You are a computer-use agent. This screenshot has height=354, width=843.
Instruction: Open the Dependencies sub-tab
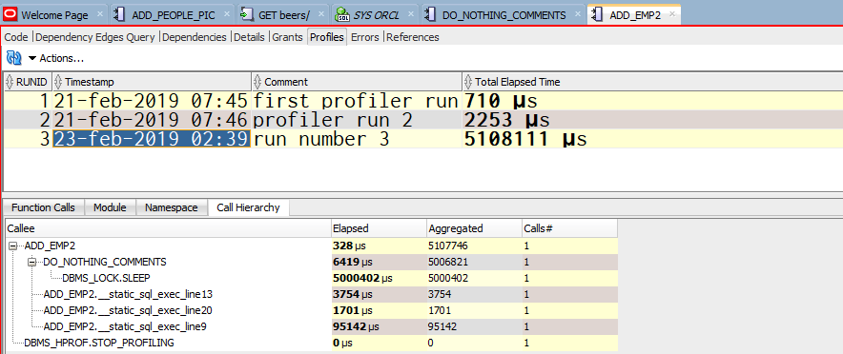195,37
